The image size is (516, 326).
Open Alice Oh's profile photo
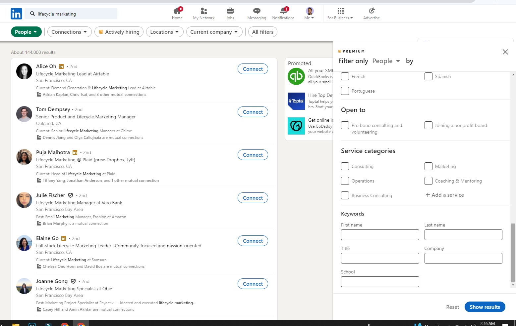tap(24, 71)
